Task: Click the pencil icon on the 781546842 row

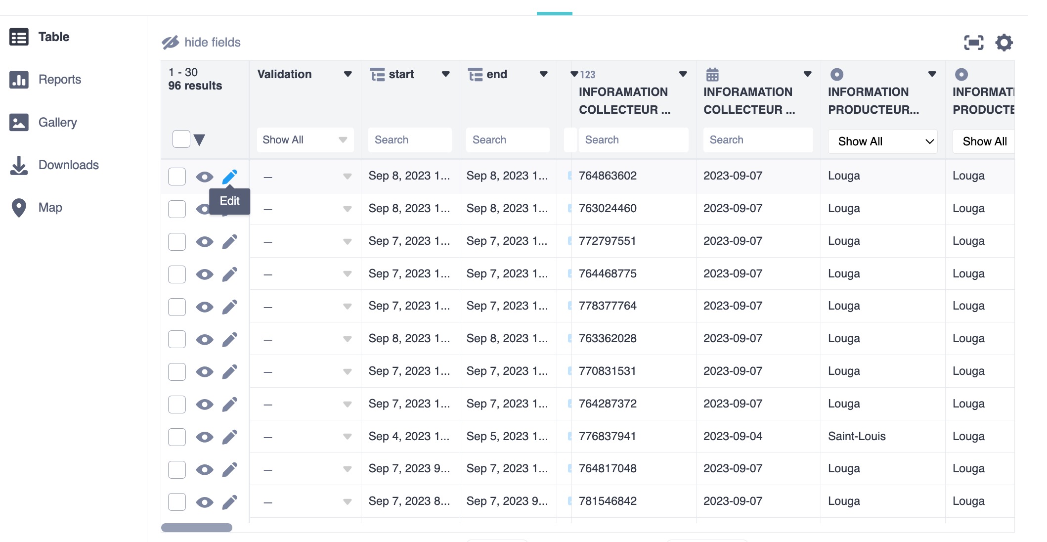Action: click(x=229, y=502)
